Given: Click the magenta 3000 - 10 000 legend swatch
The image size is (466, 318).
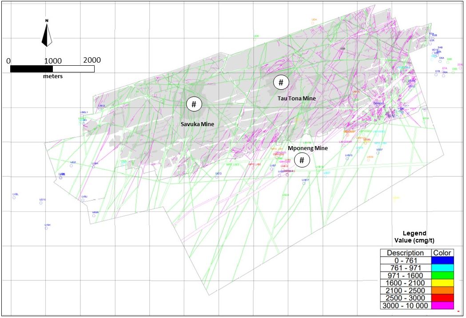Looking at the screenshot, I should [x=442, y=306].
